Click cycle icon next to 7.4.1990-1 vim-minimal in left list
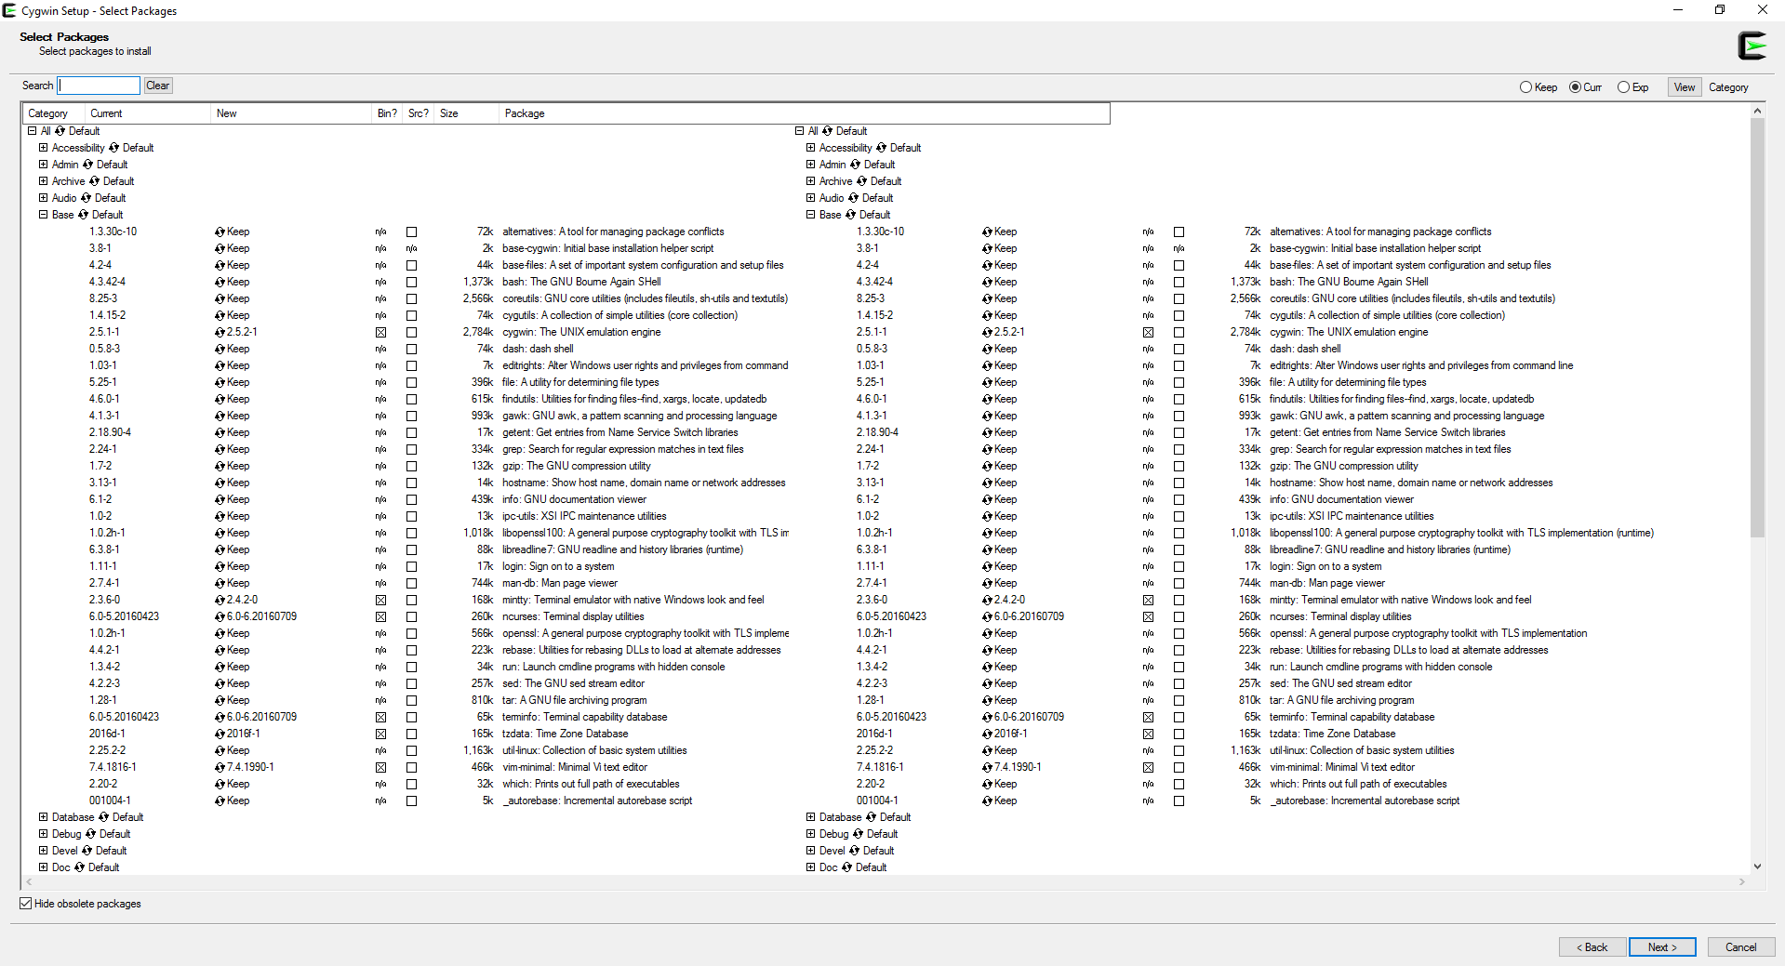The width and height of the screenshot is (1785, 966). tap(220, 767)
